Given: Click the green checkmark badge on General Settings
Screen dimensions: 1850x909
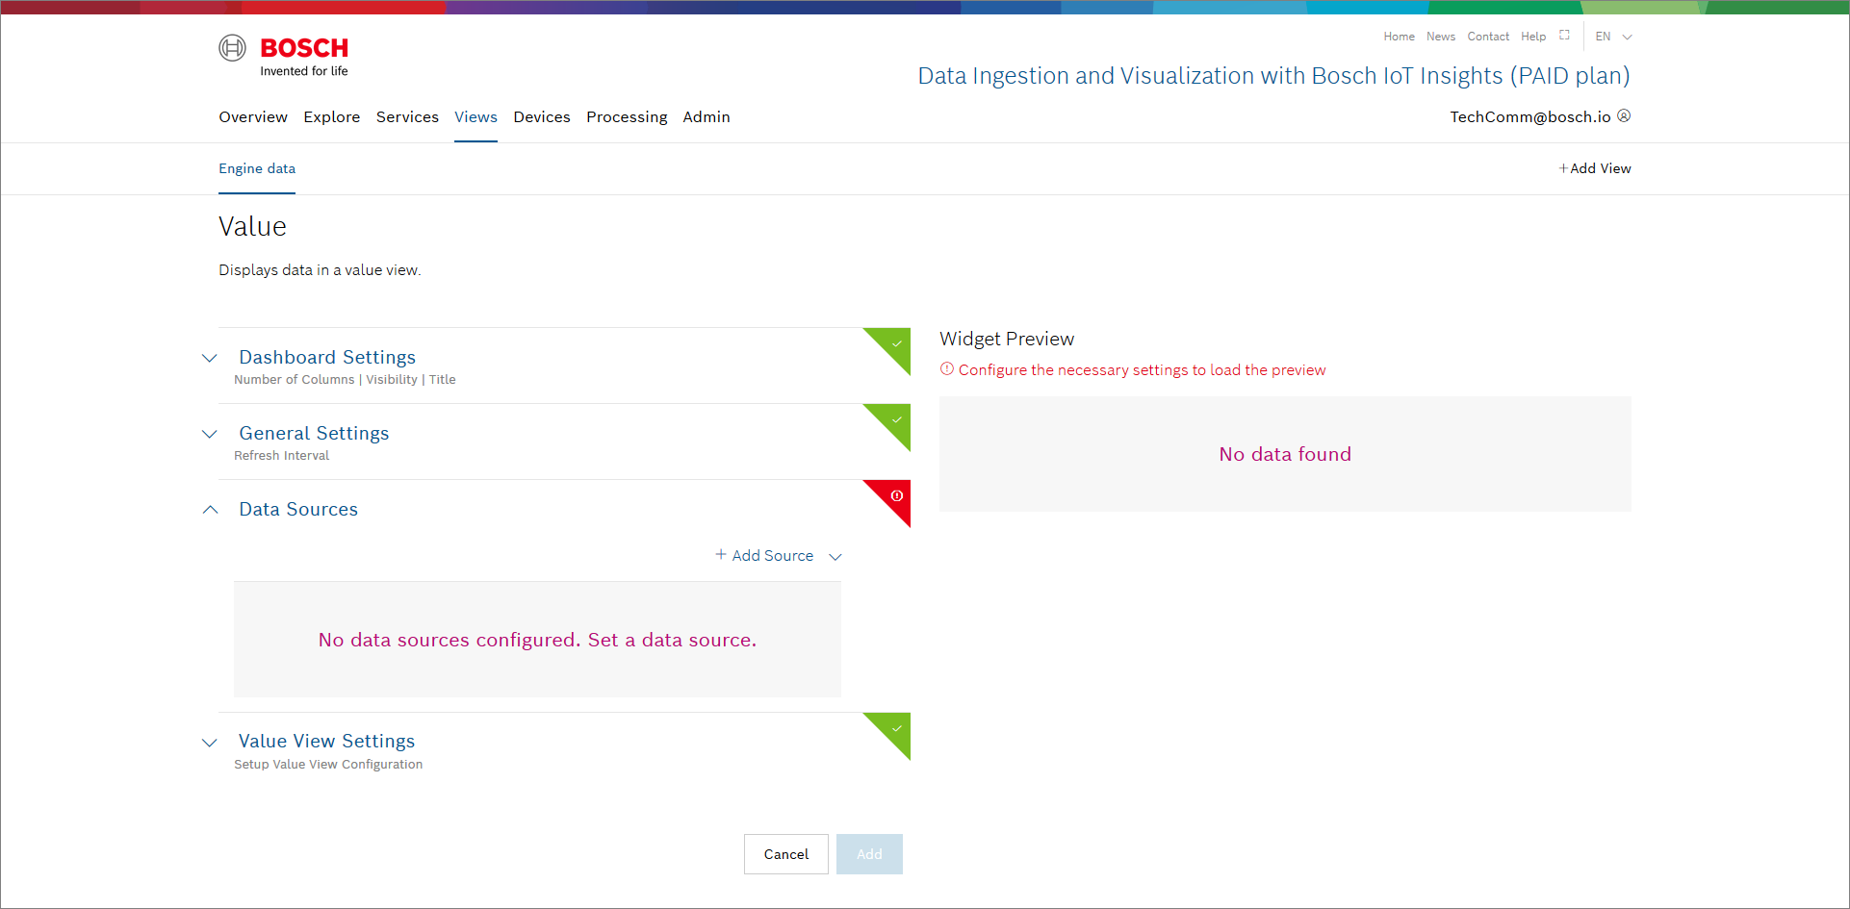Looking at the screenshot, I should pos(896,419).
